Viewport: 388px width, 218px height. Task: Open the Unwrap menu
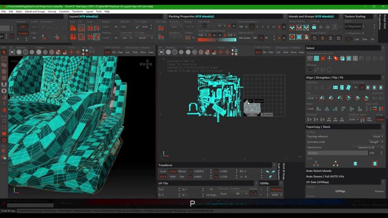51,11
